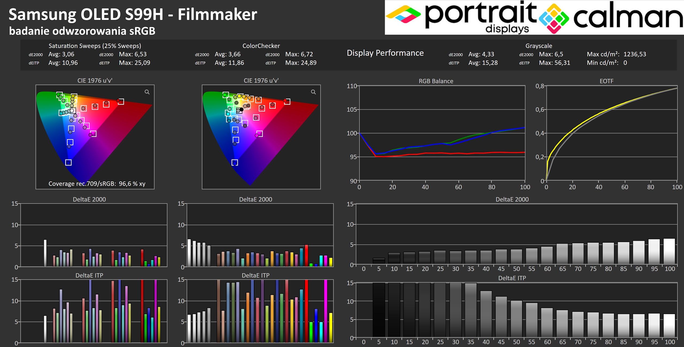
Task: Select the ColorChecker dE2000 "Avg: 3,66" value
Action: tap(228, 54)
